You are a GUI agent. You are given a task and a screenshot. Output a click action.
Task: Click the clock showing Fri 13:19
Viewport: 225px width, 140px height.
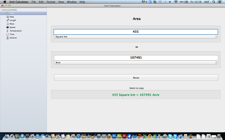point(196,2)
